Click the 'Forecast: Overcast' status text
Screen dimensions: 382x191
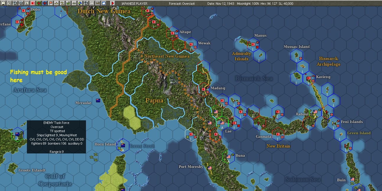pos(182,3)
